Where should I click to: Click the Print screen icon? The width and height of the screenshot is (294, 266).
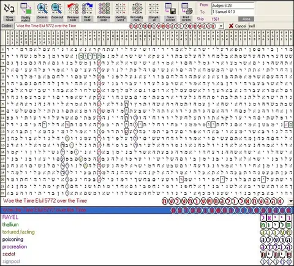(187, 9)
